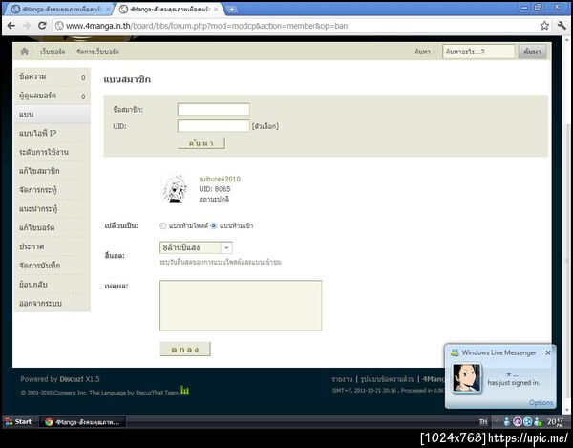Click the browser forward arrow
Image resolution: width=573 pixels, height=448 pixels.
click(x=27, y=26)
